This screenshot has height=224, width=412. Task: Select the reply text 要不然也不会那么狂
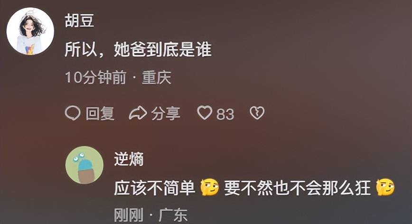(298, 188)
